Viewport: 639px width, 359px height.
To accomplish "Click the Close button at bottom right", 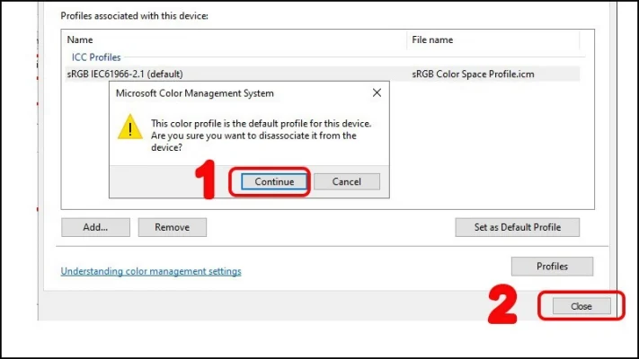I will click(x=581, y=306).
